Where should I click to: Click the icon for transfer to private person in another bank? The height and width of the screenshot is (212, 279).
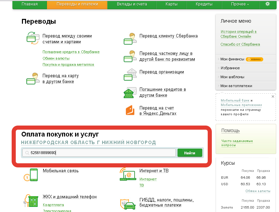click(130, 56)
